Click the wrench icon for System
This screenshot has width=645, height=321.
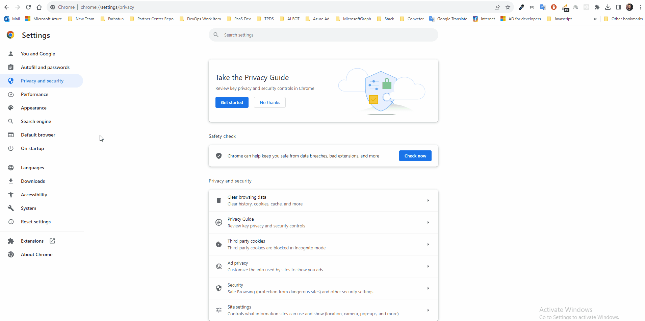click(11, 208)
